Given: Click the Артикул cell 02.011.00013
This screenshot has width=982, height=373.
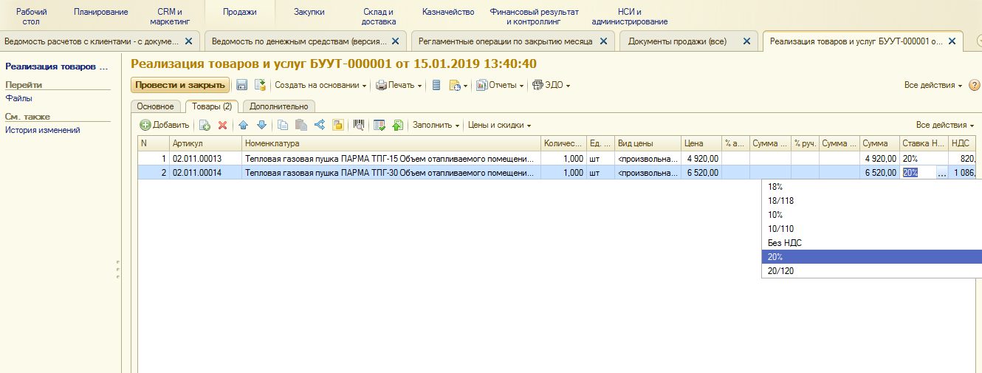Looking at the screenshot, I should coord(205,158).
